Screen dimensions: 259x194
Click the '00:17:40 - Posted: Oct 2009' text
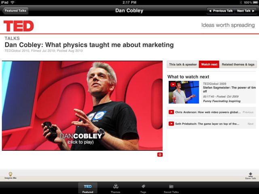pos(221,97)
